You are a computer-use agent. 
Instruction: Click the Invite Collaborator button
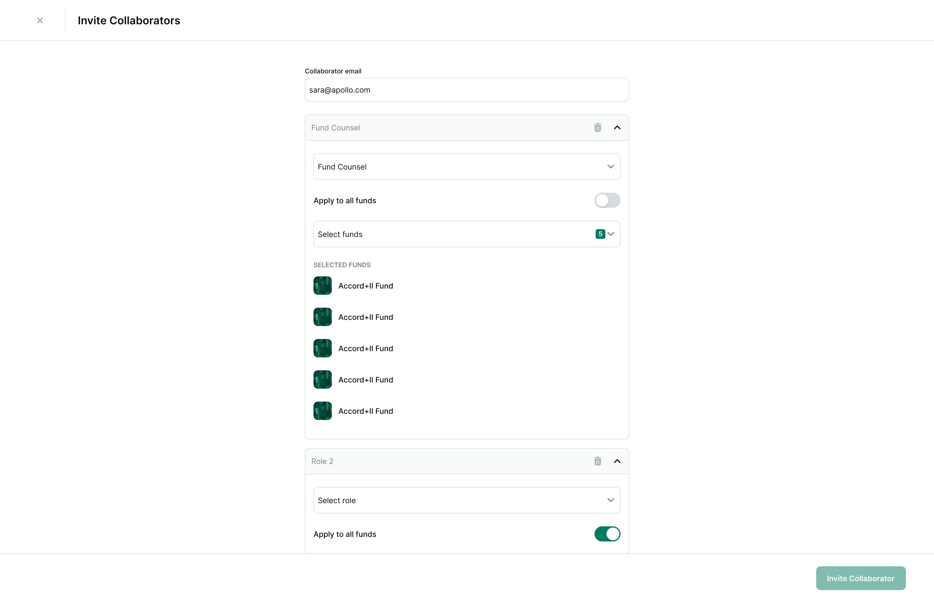(861, 578)
